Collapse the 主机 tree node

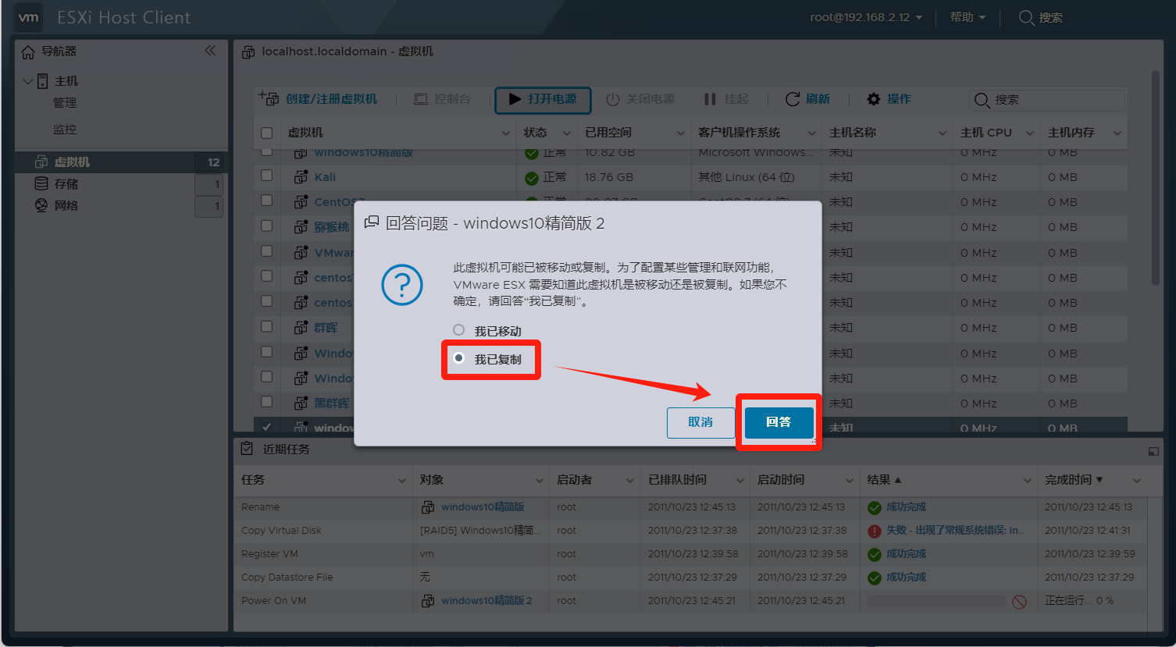pos(28,81)
